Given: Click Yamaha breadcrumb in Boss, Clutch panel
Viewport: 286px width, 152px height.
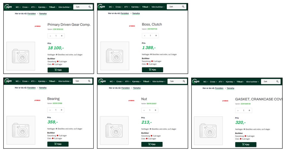Looking at the screenshot, I should [136, 13].
